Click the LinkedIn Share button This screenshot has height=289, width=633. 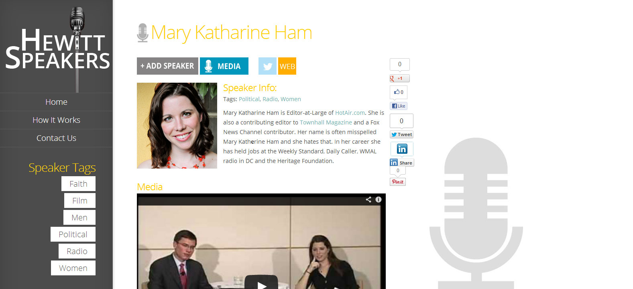401,163
